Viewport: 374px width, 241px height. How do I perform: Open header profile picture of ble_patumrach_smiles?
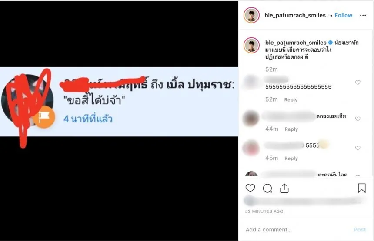click(x=251, y=15)
